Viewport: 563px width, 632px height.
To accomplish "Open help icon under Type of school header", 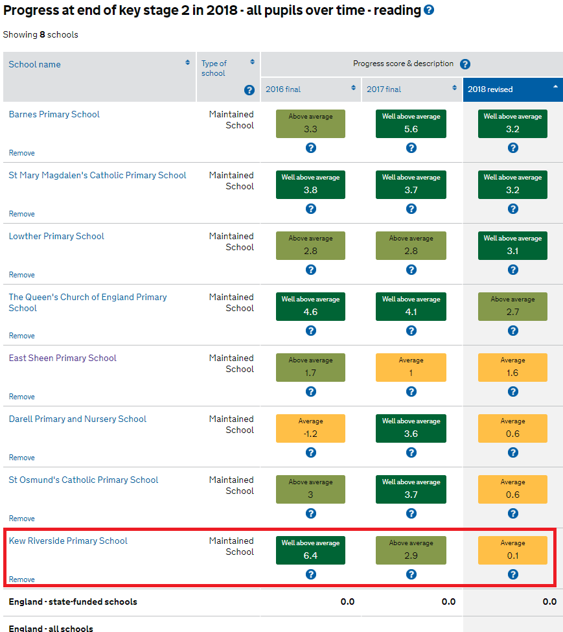I will click(x=249, y=90).
